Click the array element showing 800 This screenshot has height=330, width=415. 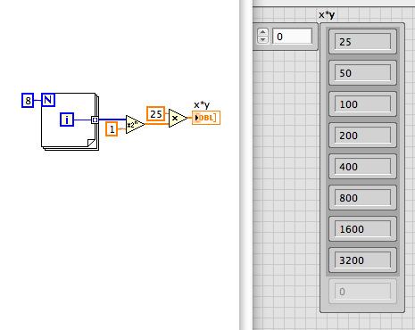click(362, 198)
